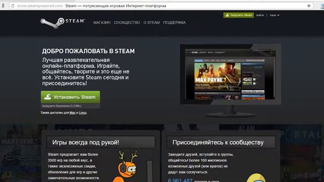Click the ДОБРО ПОЖАЛОВАТЬ В STEAM heading

point(88,51)
